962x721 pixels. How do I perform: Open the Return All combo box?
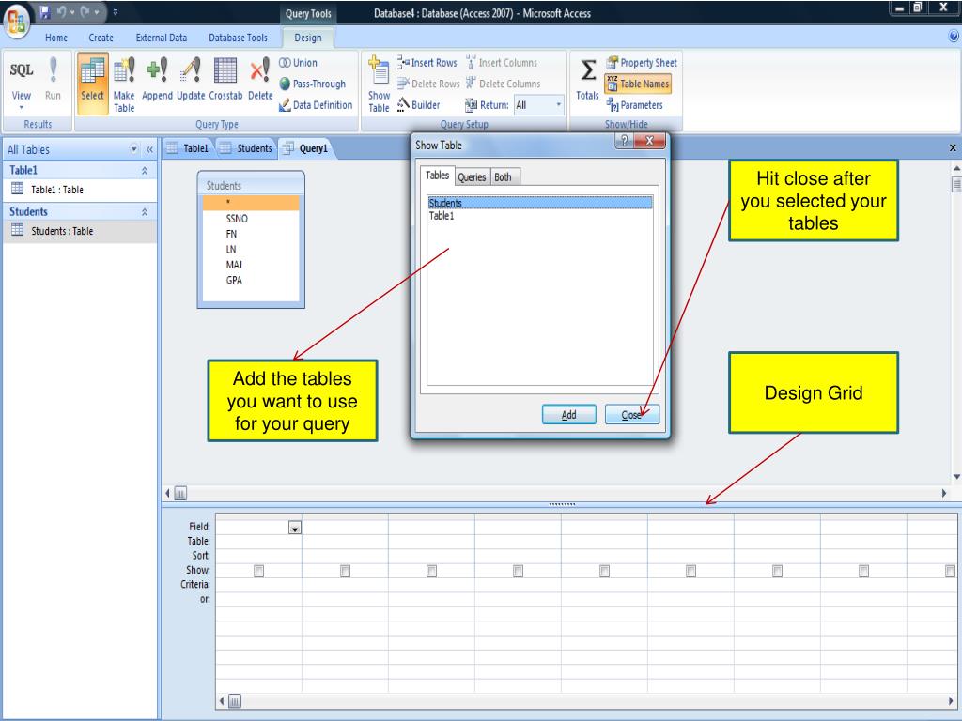click(538, 105)
